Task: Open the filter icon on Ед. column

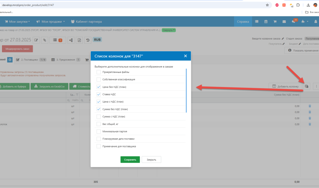Action: click(77, 95)
